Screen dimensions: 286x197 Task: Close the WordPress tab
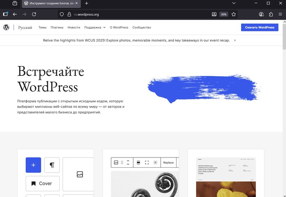pyautogui.click(x=76, y=3)
